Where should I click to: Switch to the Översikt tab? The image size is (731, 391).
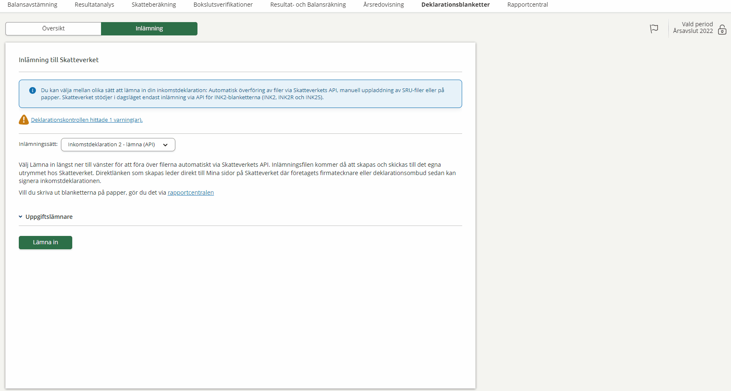53,28
